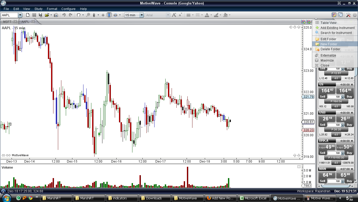Viewport: 358px width, 202px height.
Task: Click the increase font size icon
Action: pos(174,15)
